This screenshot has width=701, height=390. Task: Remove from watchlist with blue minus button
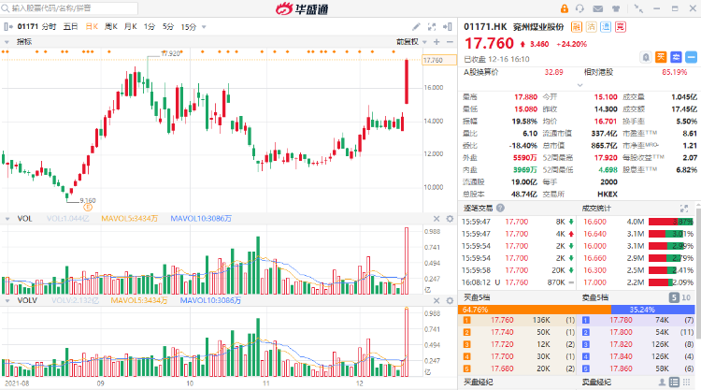(691, 57)
